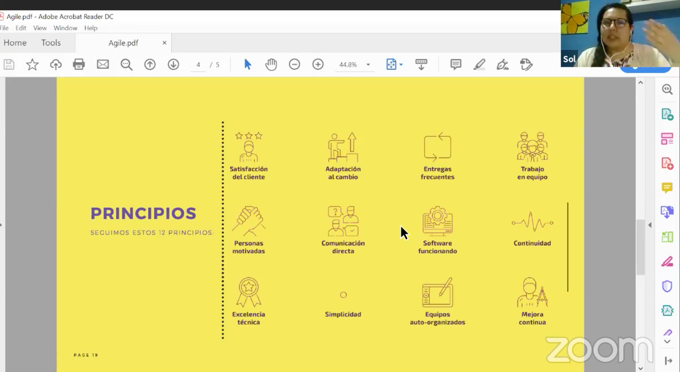Expand the page fit options arrow
Image resolution: width=680 pixels, height=372 pixels.
(401, 65)
